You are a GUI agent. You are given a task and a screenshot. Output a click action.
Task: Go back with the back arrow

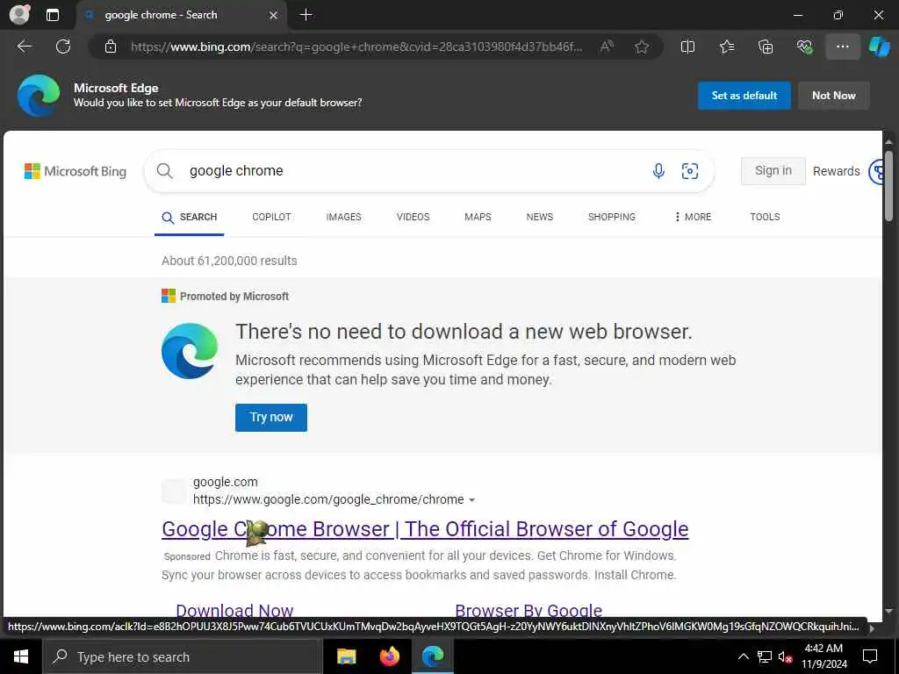tap(25, 47)
